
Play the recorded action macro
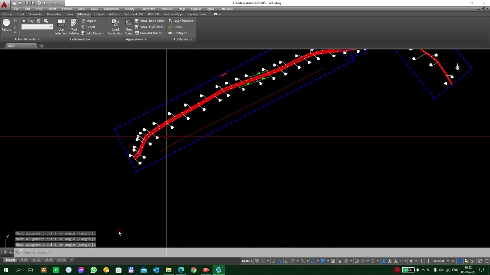point(28,21)
